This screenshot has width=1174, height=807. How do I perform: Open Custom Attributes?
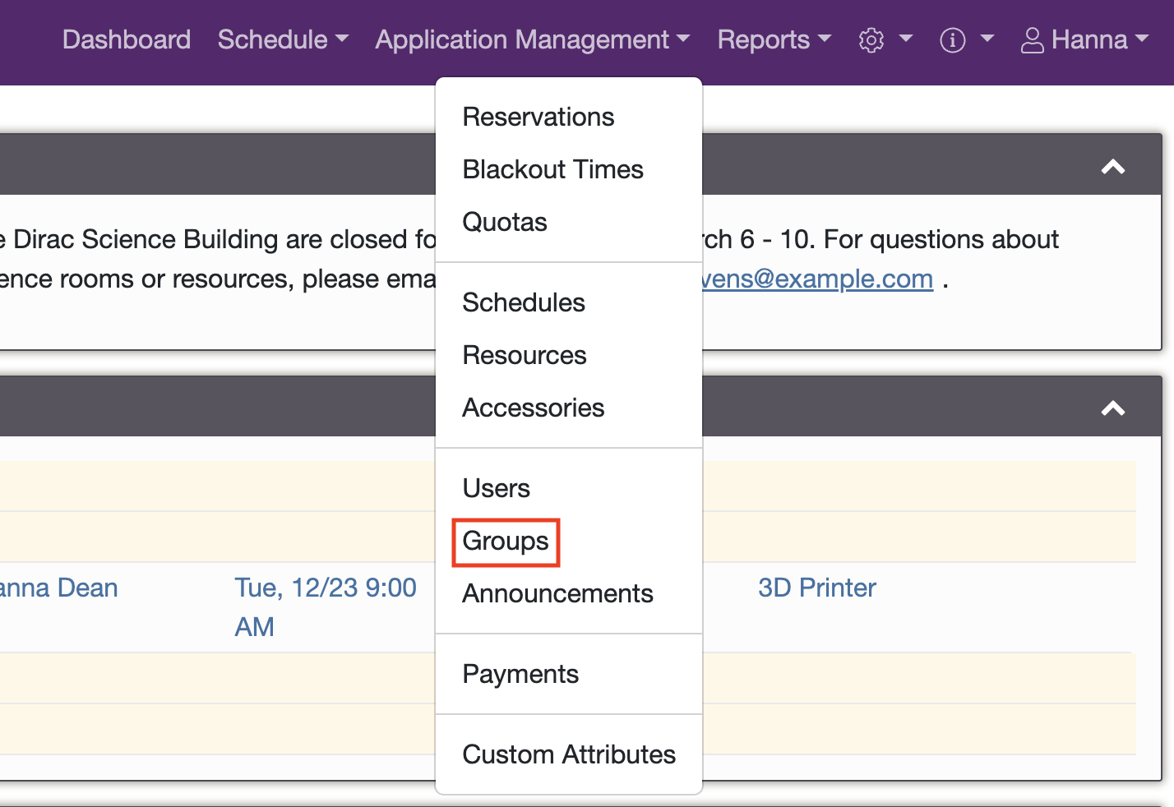(569, 754)
